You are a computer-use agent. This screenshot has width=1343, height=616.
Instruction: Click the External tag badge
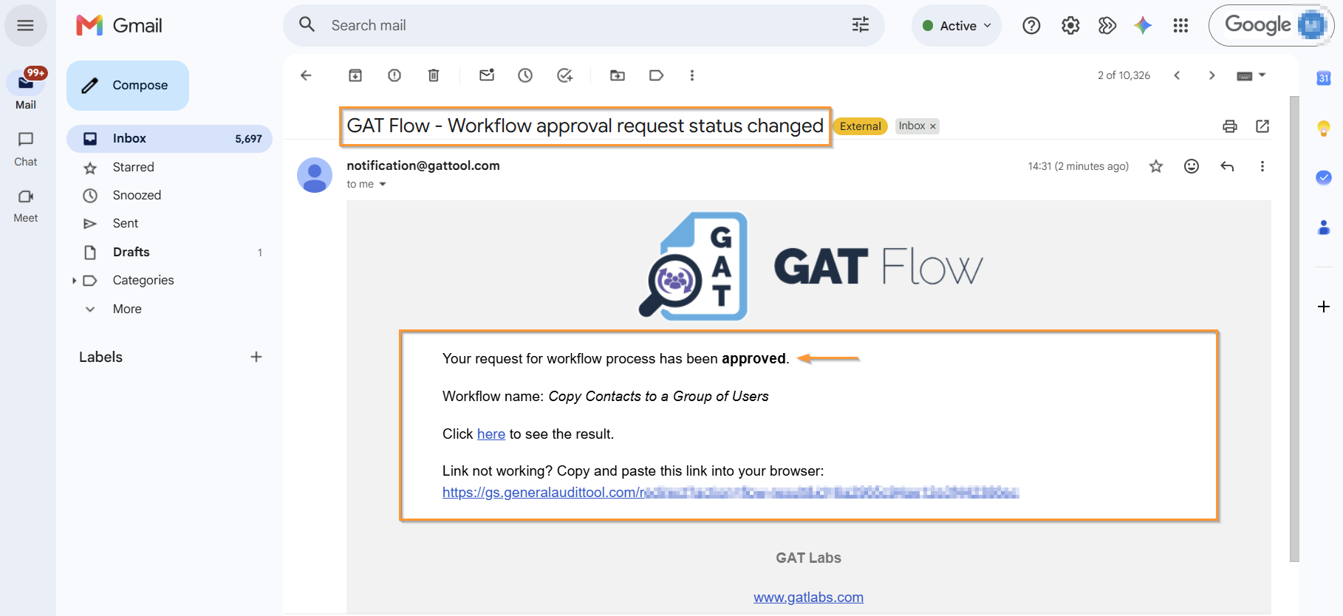click(861, 126)
